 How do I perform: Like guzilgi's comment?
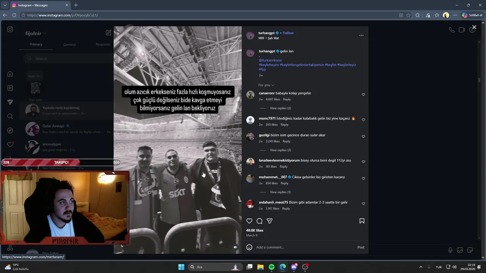pos(363,136)
